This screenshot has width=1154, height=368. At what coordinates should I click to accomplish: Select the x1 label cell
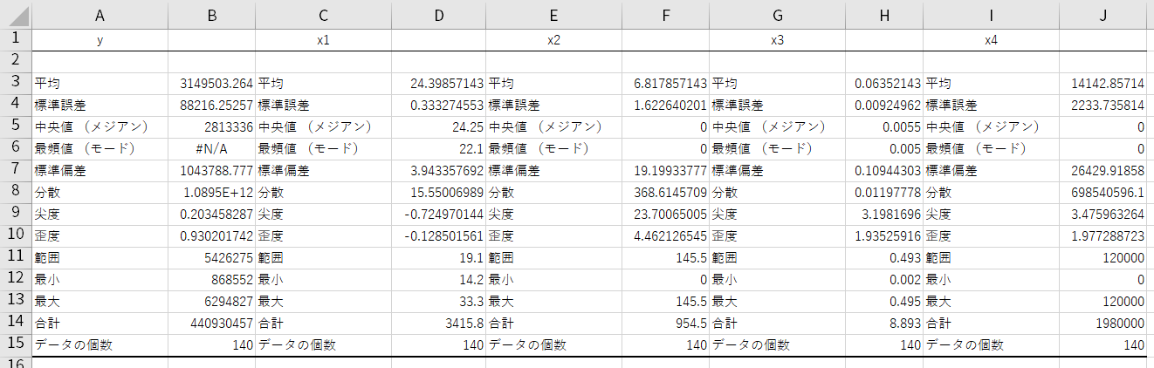(323, 40)
